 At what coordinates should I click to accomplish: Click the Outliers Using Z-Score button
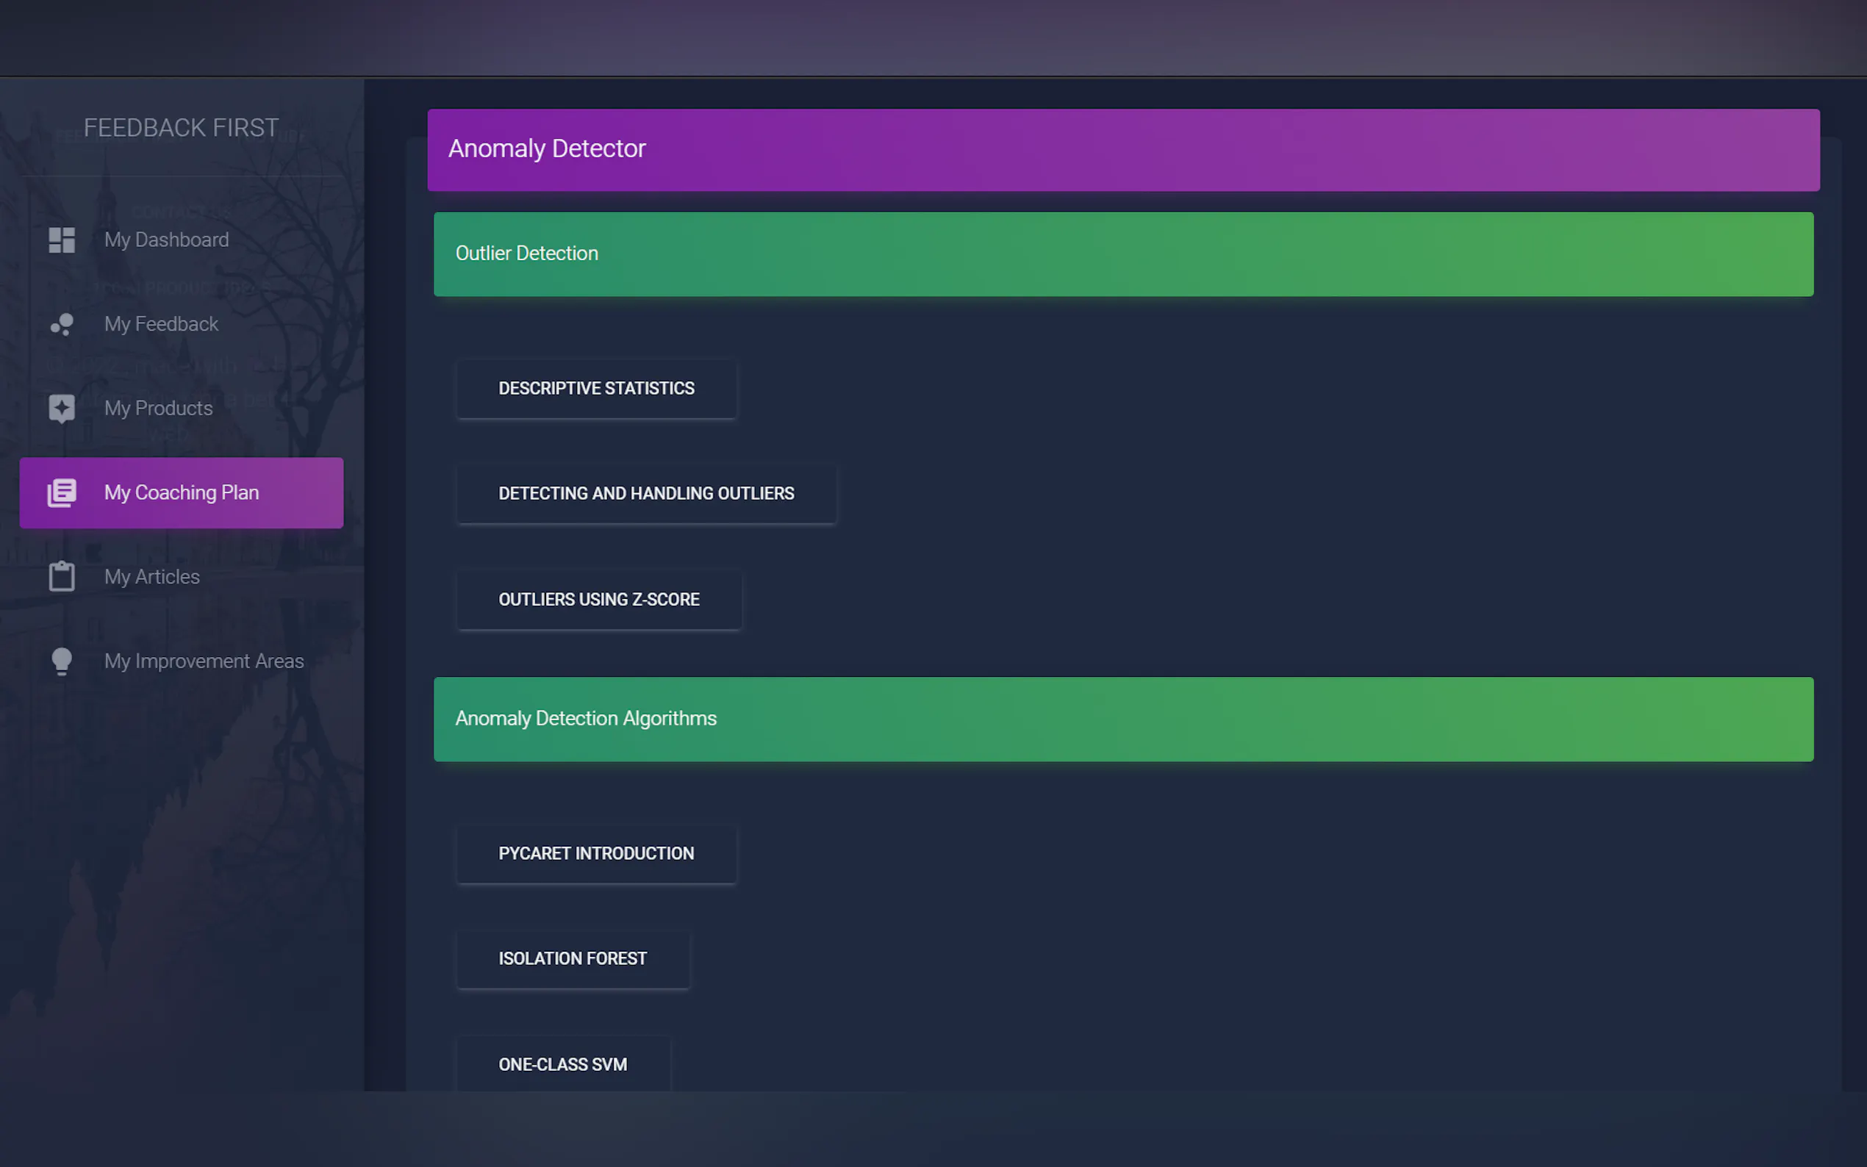[599, 600]
